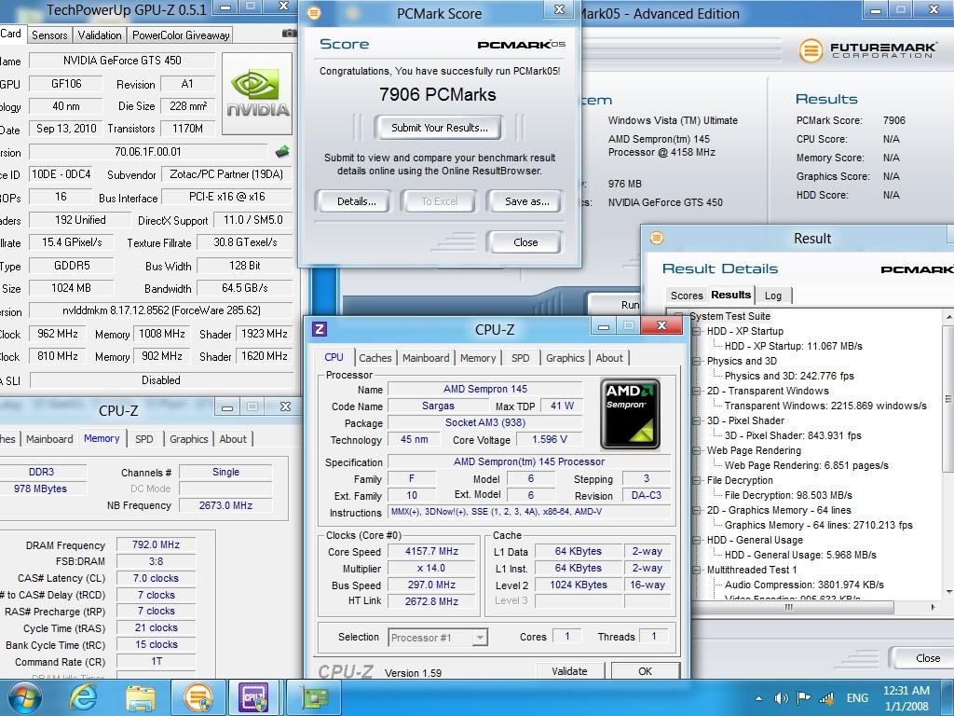
Task: Switch to Validation tab in GPU-Z
Action: (x=100, y=35)
